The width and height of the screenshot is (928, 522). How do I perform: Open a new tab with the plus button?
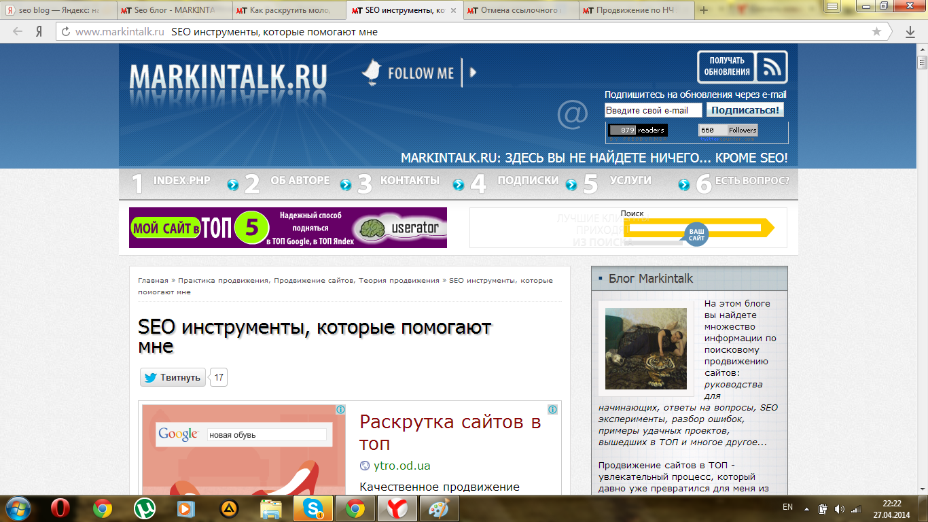704,10
